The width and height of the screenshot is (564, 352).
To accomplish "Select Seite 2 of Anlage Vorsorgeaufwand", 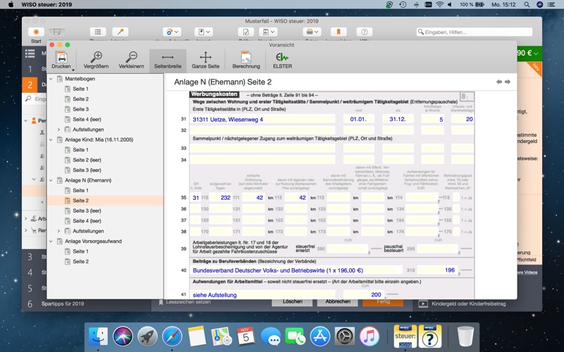I will (x=81, y=261).
